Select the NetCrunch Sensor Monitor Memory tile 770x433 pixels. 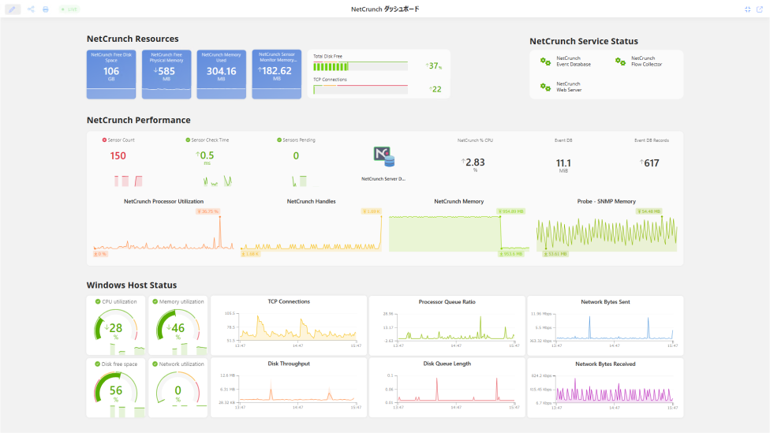276,74
